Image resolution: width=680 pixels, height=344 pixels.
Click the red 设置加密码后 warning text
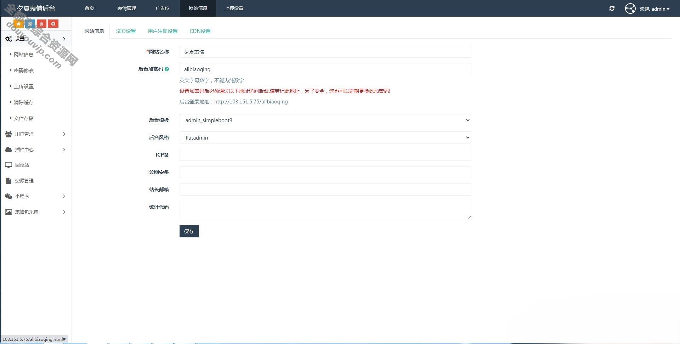(285, 91)
